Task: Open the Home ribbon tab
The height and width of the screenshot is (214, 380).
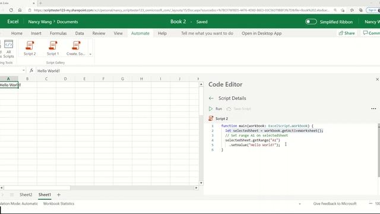Action: (x=17, y=33)
